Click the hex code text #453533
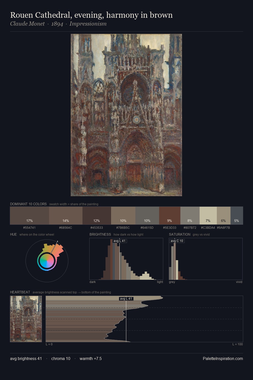Viewport: 253px width, 380px height. [97, 228]
